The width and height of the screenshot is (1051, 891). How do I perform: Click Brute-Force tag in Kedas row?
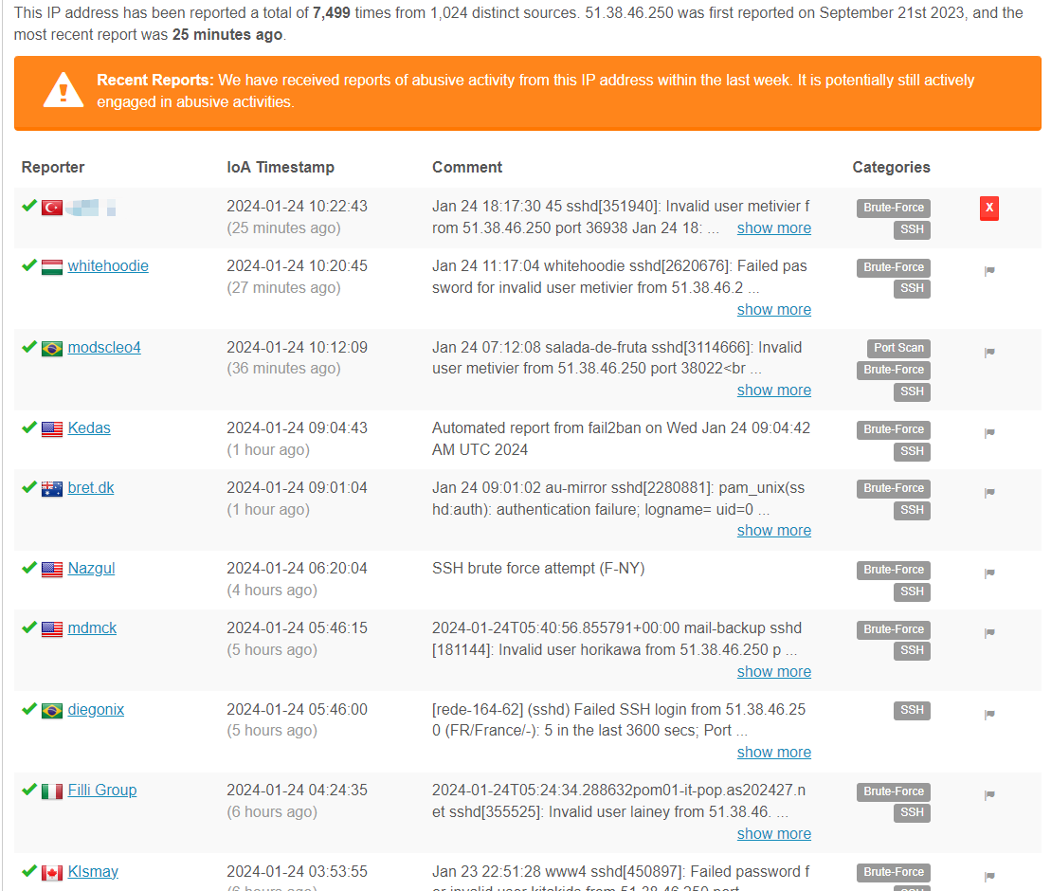(893, 429)
